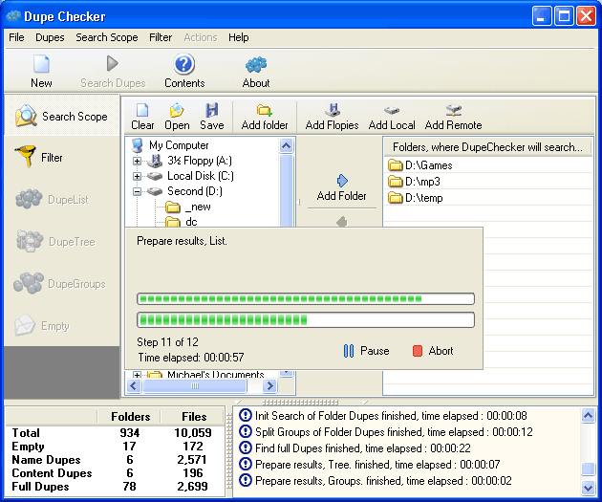Expand the Local Disk (C:) node
This screenshot has width=602, height=502.
pyautogui.click(x=137, y=176)
